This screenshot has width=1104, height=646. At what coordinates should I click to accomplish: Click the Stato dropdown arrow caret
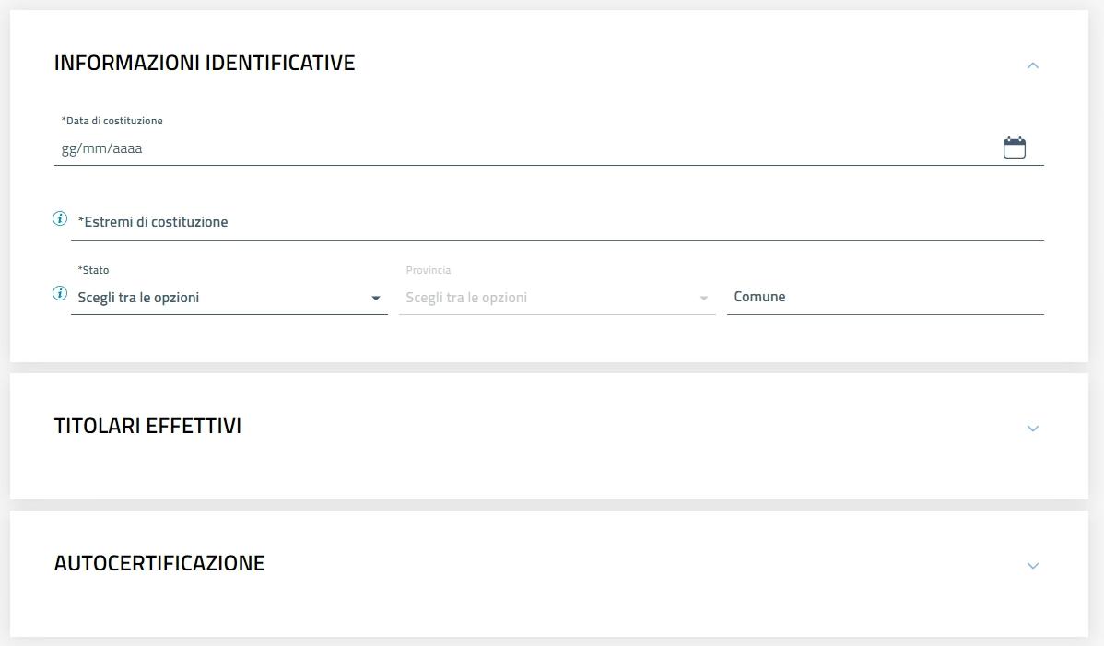[x=375, y=298]
